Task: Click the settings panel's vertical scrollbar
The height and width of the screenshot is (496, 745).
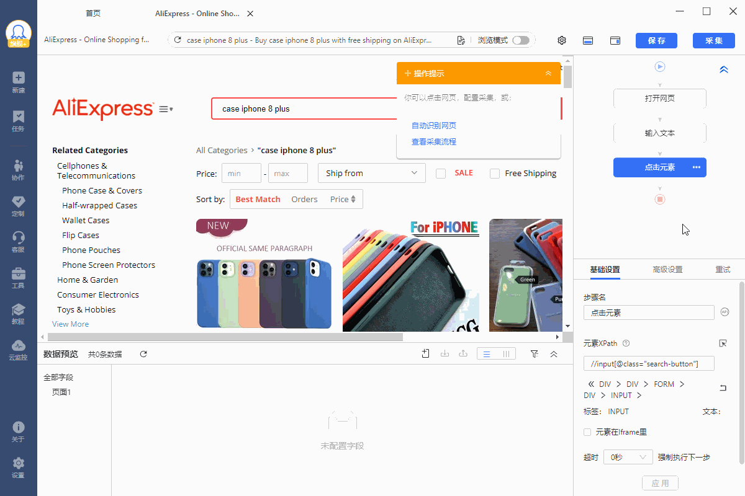Action: [741, 372]
